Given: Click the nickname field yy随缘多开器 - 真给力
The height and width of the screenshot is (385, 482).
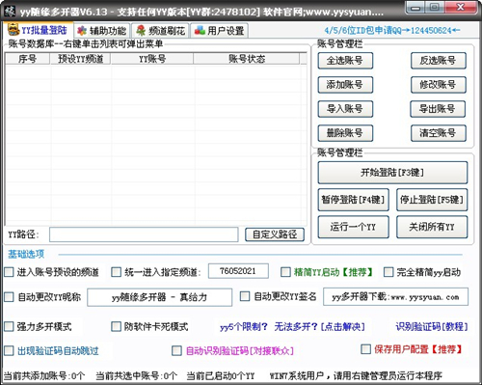Looking at the screenshot, I should point(159,297).
